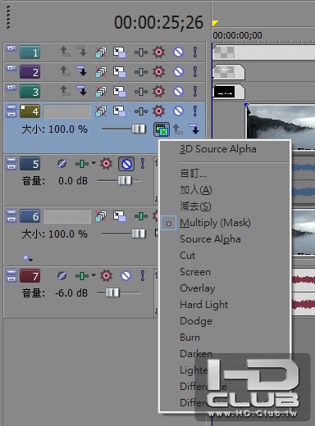Screen dimensions: 315x426
Task: Open automation settings gear on track 2
Action: pos(159,71)
